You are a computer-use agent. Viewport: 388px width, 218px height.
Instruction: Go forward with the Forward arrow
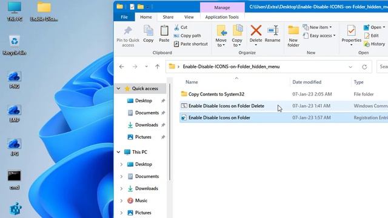click(x=135, y=67)
